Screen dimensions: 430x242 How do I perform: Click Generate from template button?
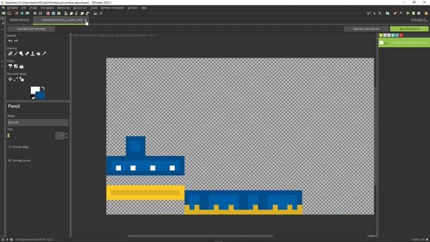pos(31,29)
